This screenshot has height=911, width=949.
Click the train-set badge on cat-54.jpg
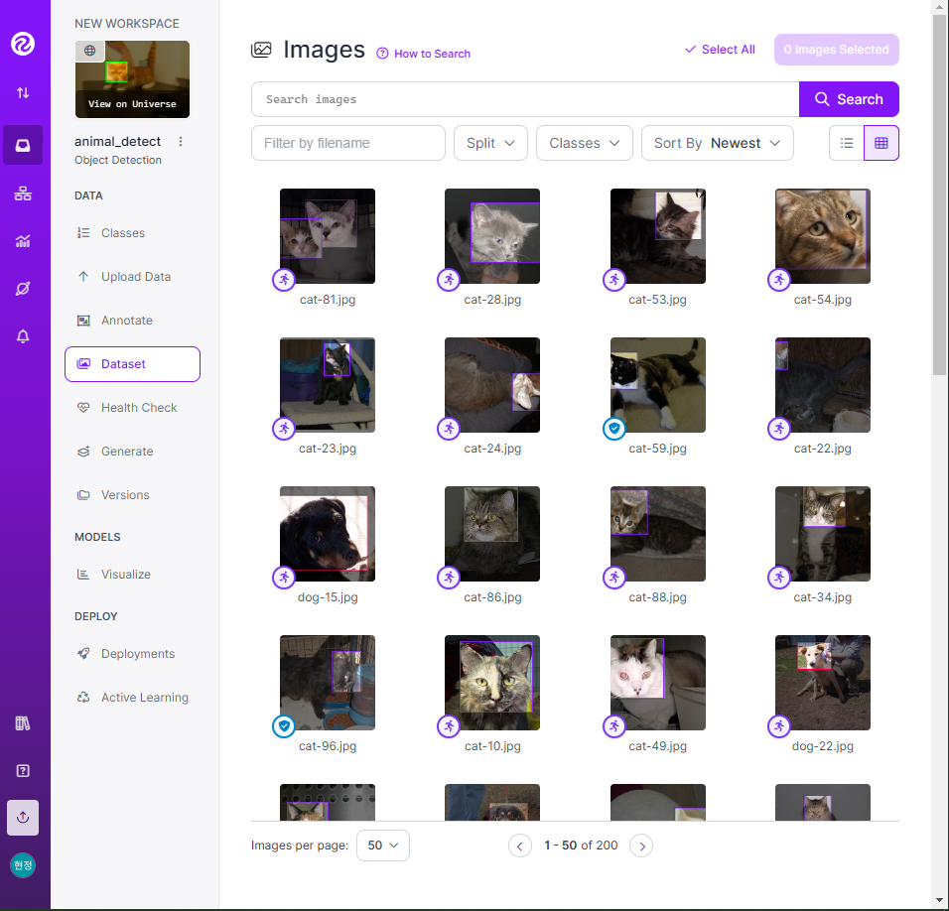779,280
